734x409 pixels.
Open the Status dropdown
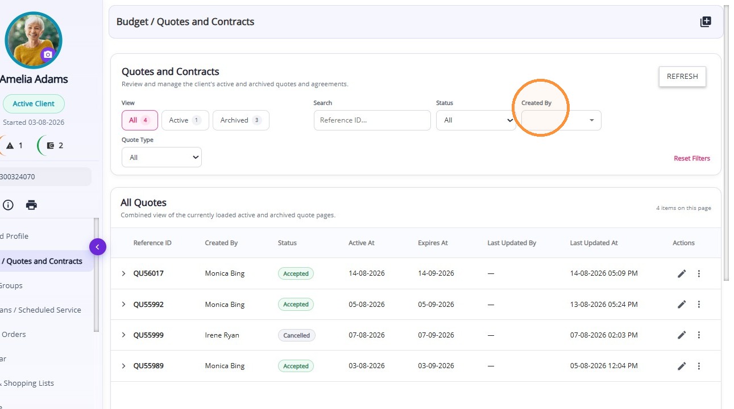476,120
